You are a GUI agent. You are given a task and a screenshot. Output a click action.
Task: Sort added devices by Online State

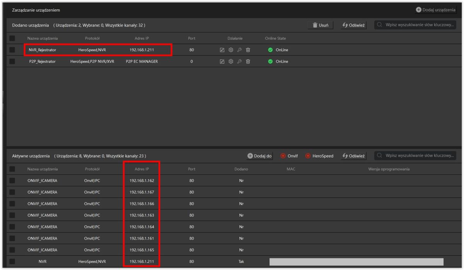[x=275, y=38]
